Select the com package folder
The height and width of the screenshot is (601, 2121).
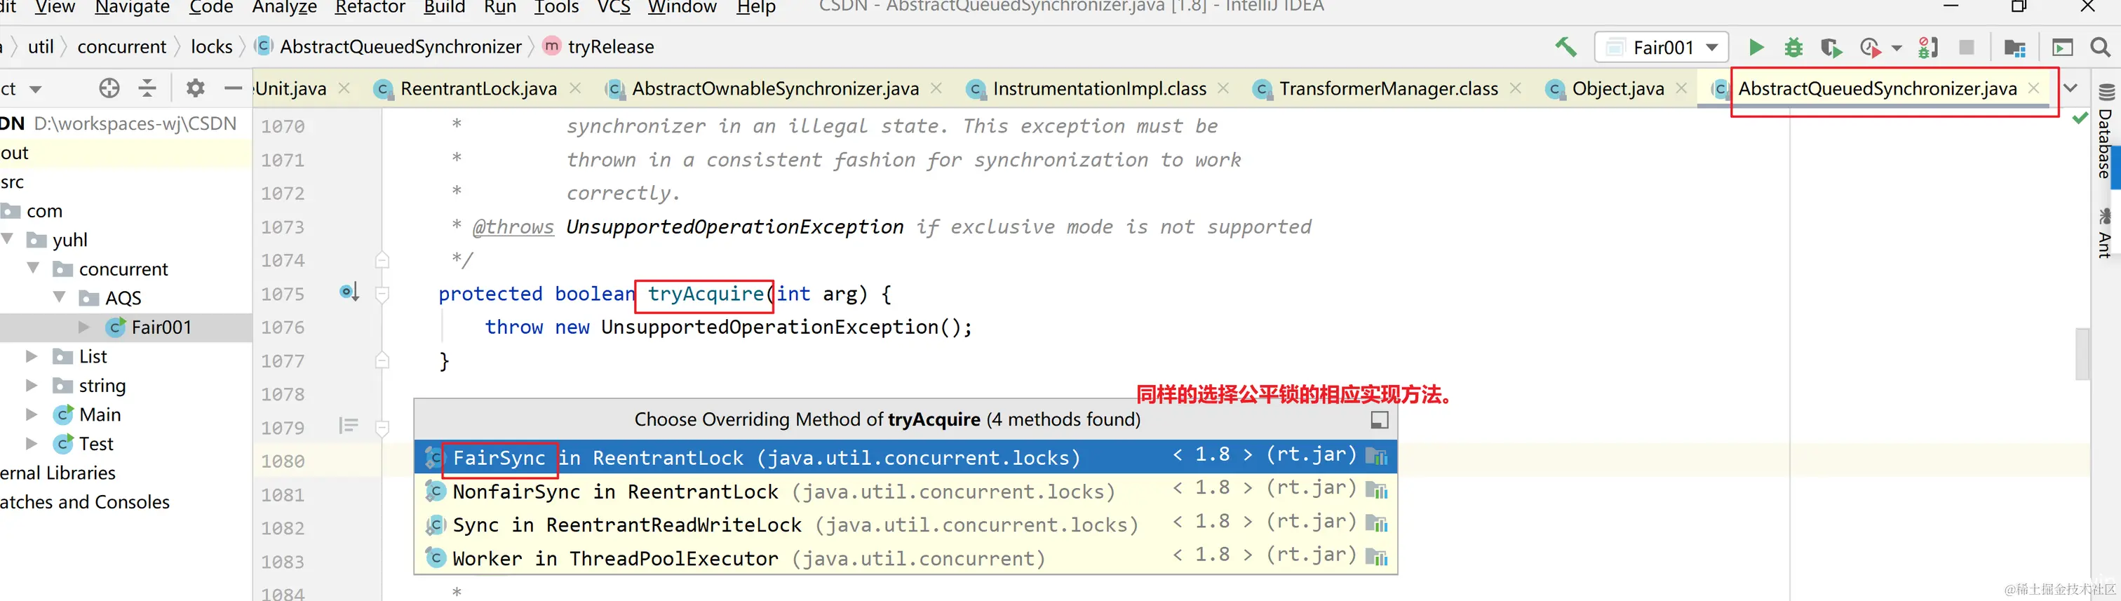(44, 211)
